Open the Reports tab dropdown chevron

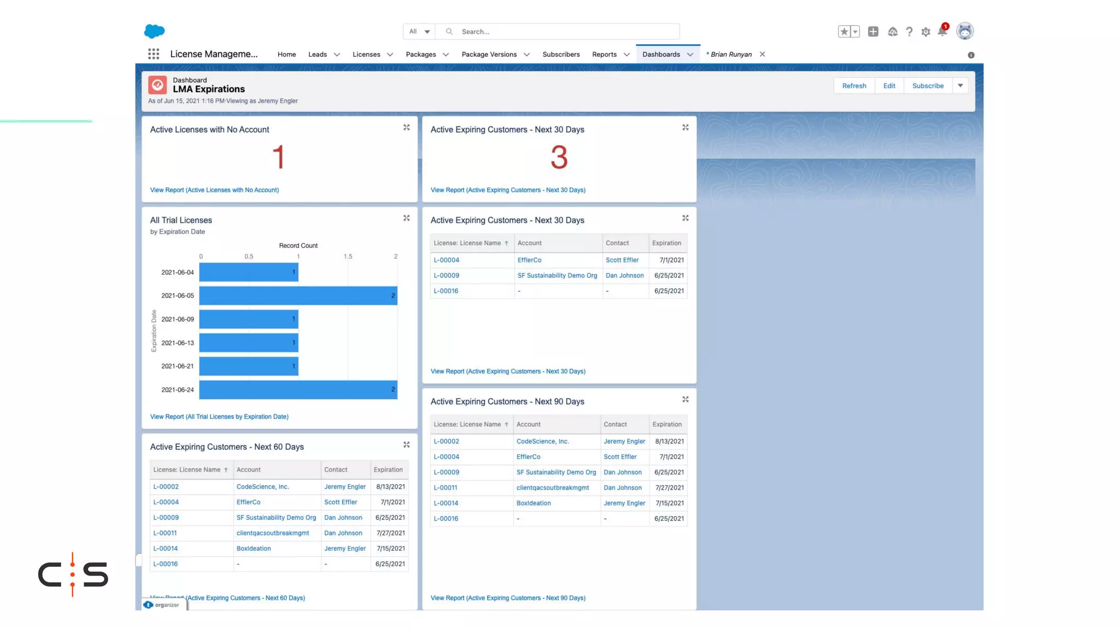[x=627, y=55]
